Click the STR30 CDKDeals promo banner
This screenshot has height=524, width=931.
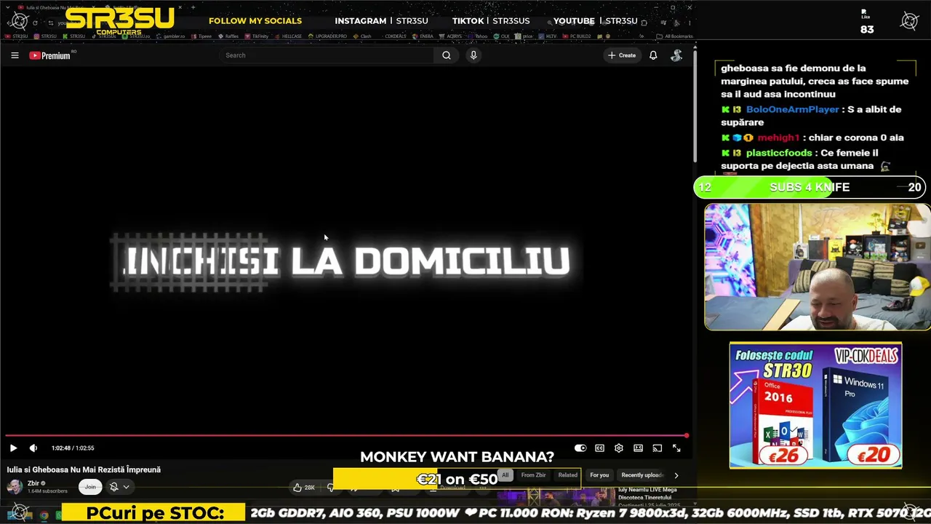(x=815, y=405)
